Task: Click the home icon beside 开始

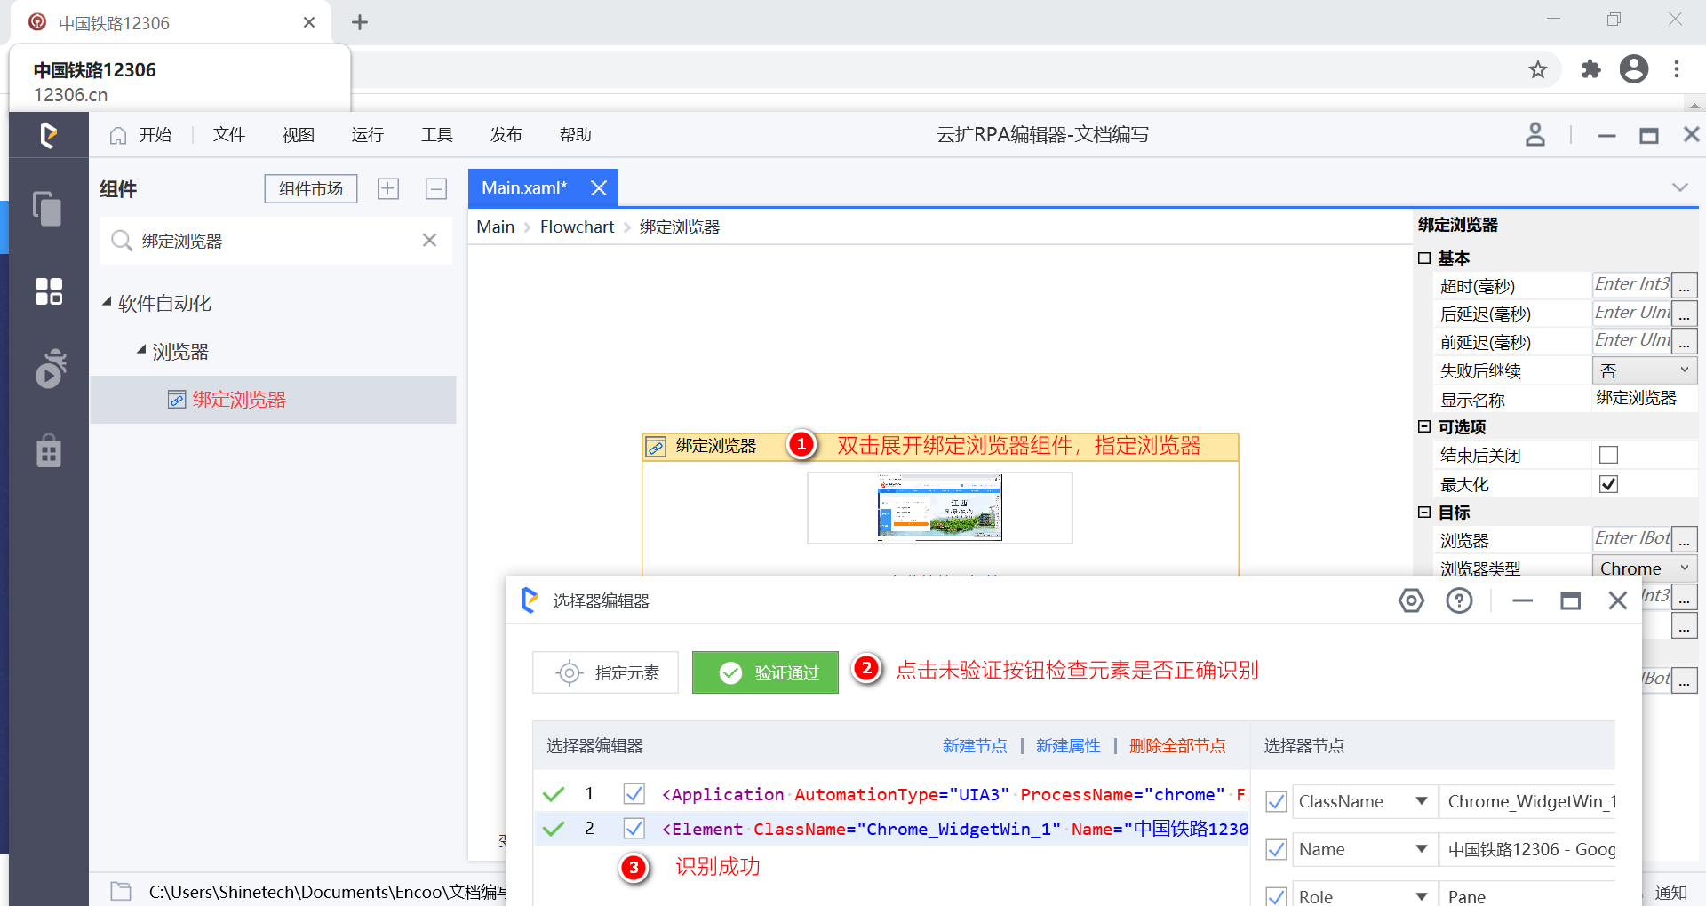Action: pos(118,136)
